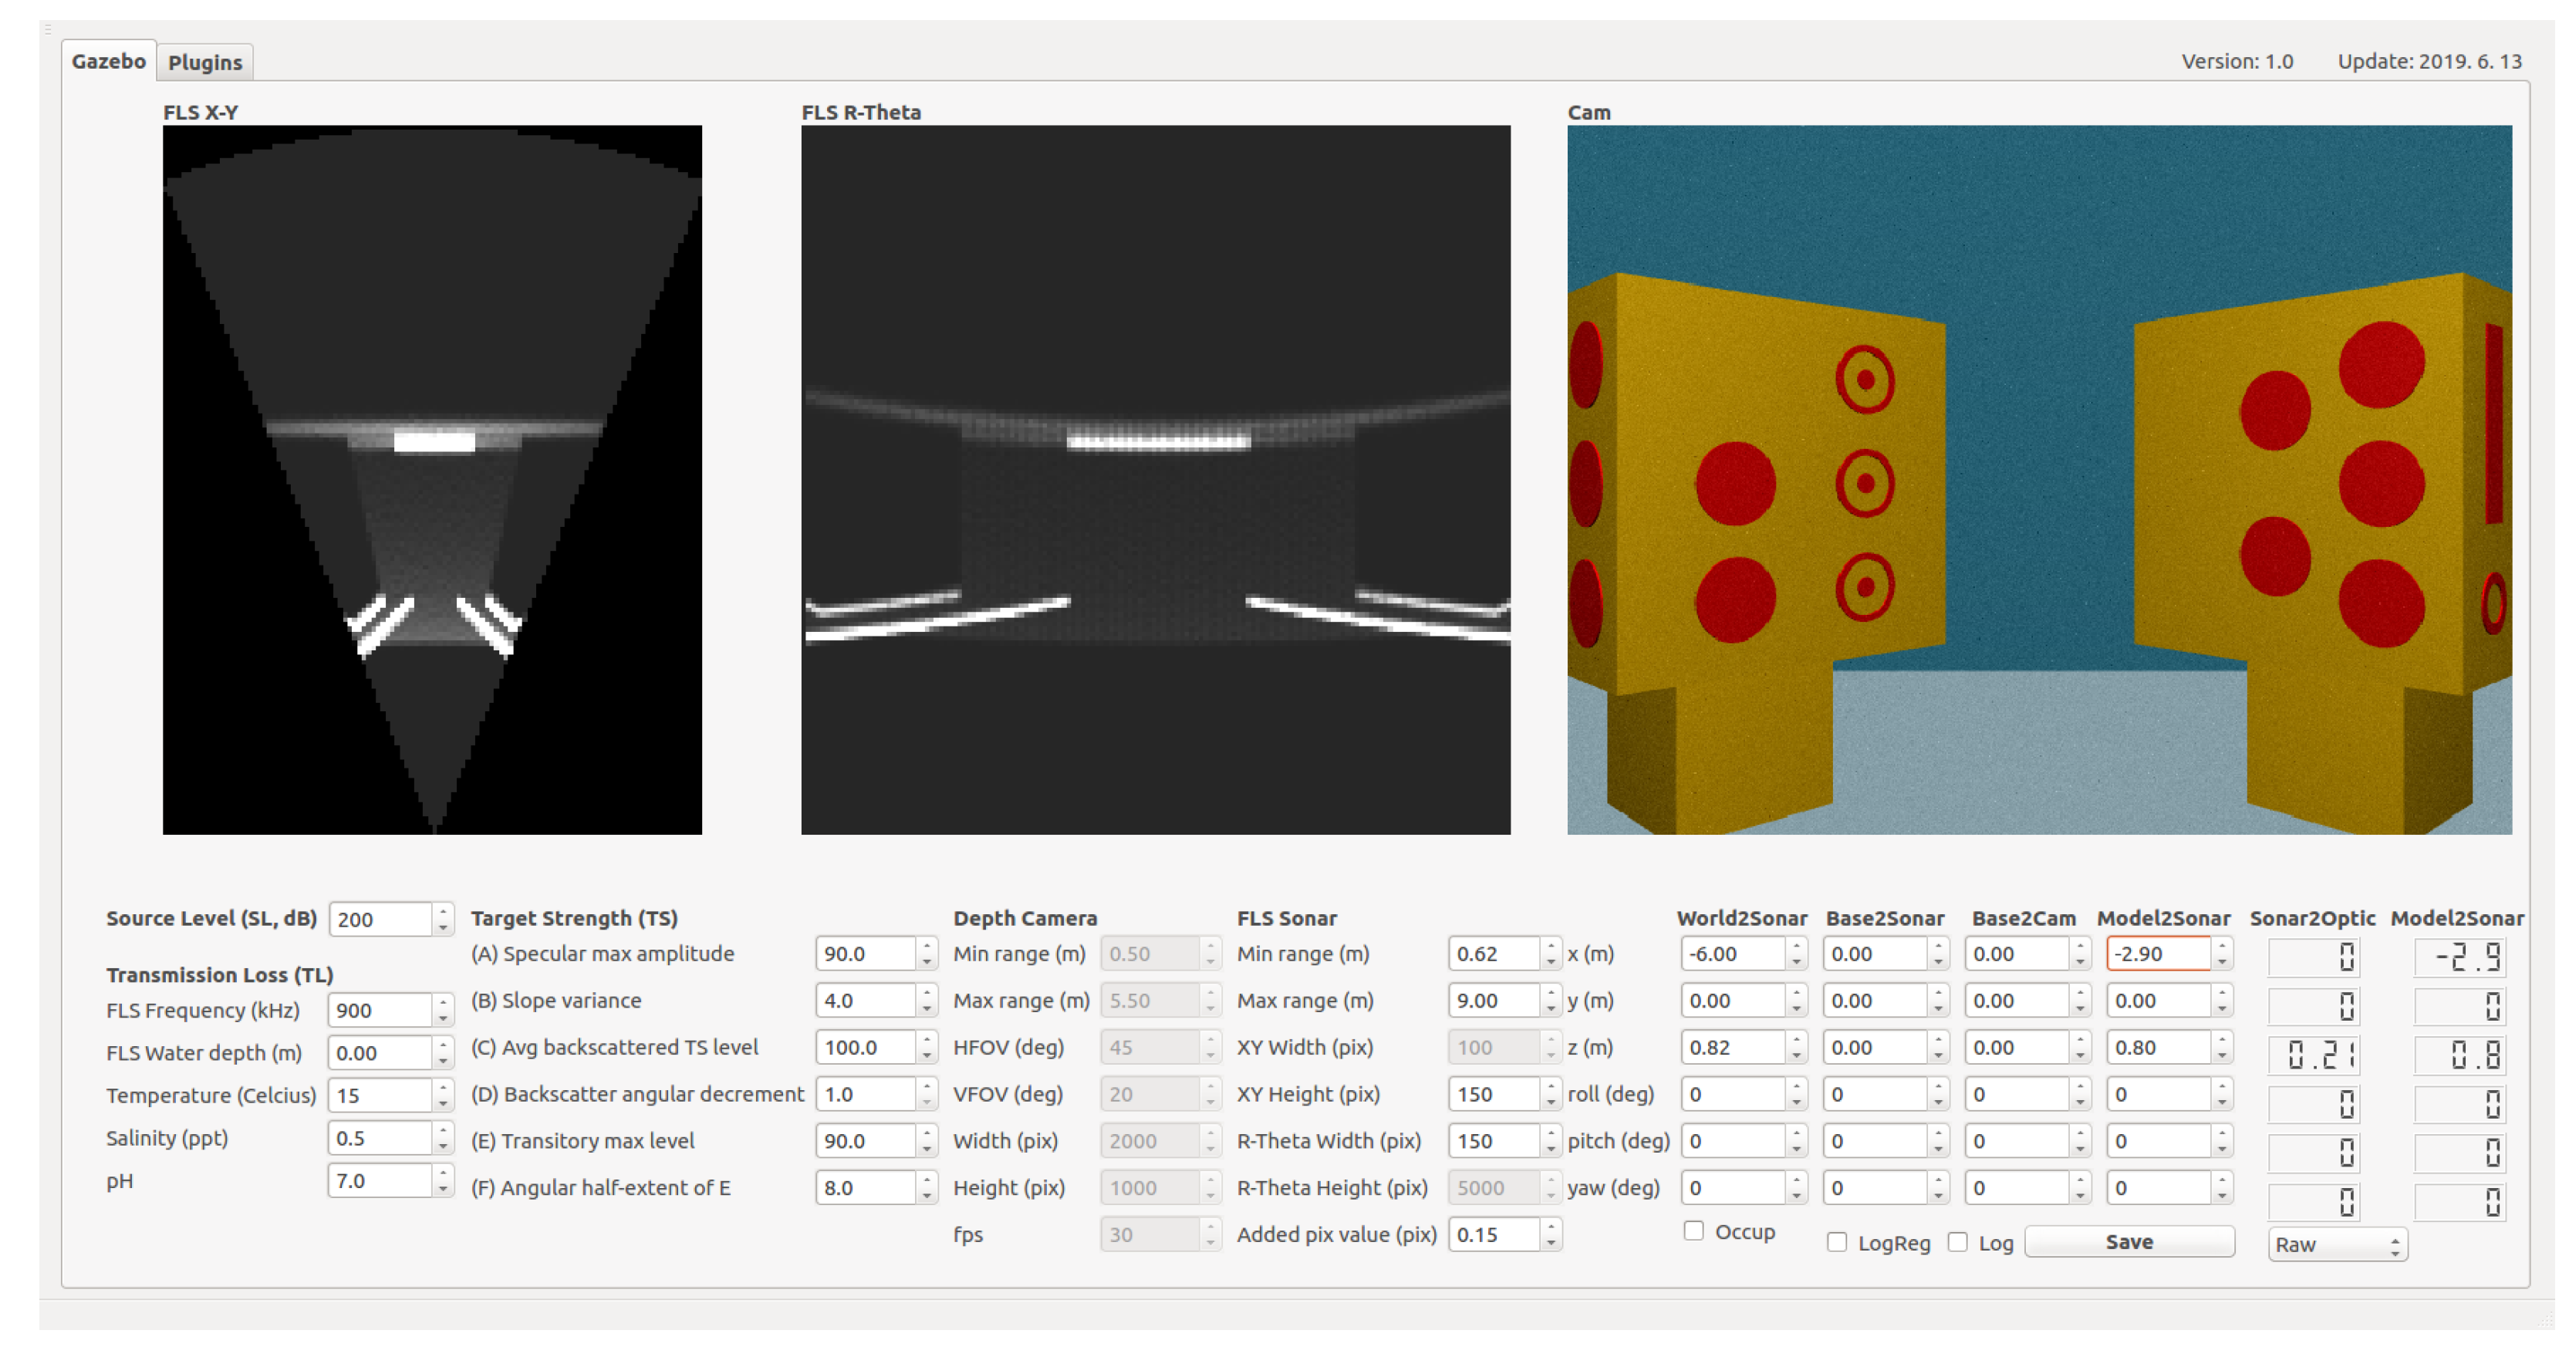
Task: Click the World2Sonar z (m) field
Action: coord(1734,1048)
